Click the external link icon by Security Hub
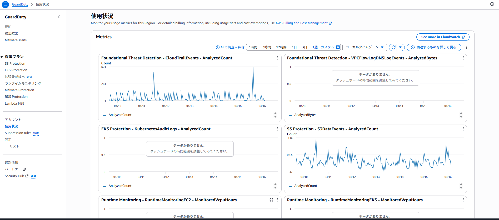Image resolution: width=499 pixels, height=220 pixels. (27, 176)
